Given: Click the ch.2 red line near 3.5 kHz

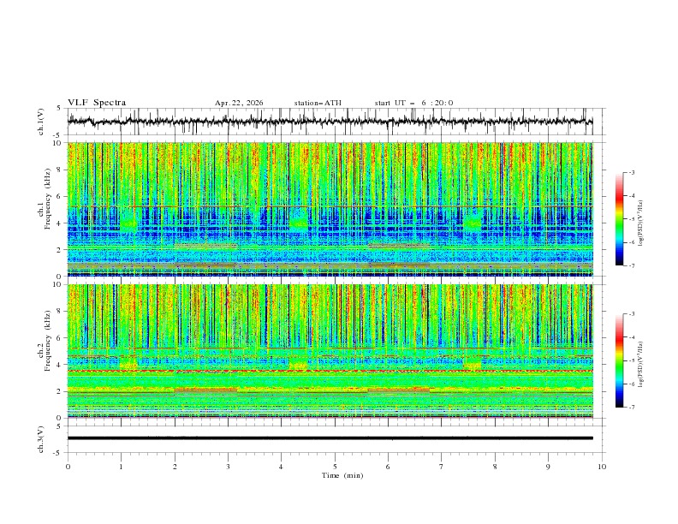Looking at the screenshot, I should tap(330, 371).
